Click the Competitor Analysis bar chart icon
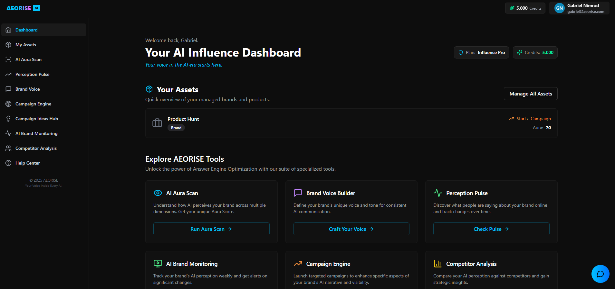 click(437, 264)
